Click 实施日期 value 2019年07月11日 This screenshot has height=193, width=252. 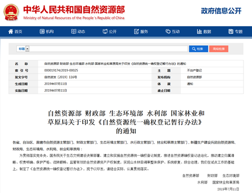tap(56, 91)
